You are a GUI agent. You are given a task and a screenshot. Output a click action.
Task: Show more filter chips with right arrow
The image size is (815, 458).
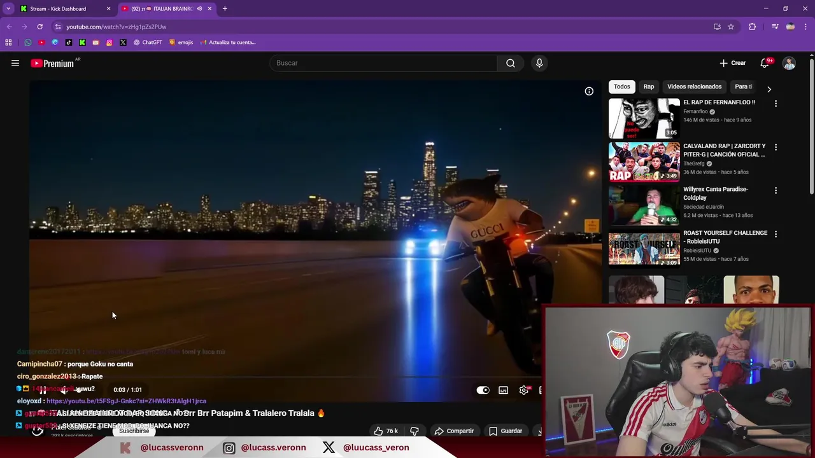pyautogui.click(x=769, y=90)
